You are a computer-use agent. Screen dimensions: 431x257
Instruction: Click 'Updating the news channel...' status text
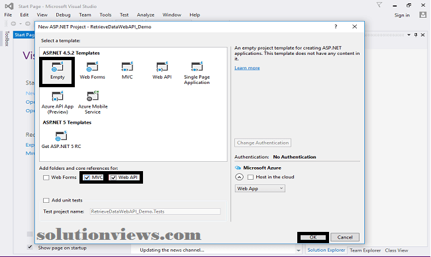[x=172, y=250]
